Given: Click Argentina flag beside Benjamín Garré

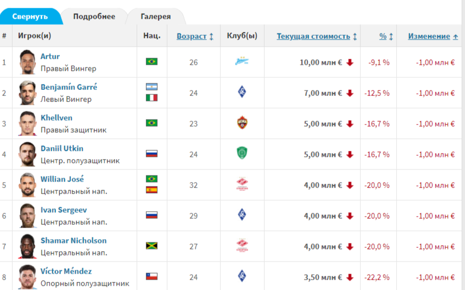Looking at the screenshot, I should tap(152, 87).
